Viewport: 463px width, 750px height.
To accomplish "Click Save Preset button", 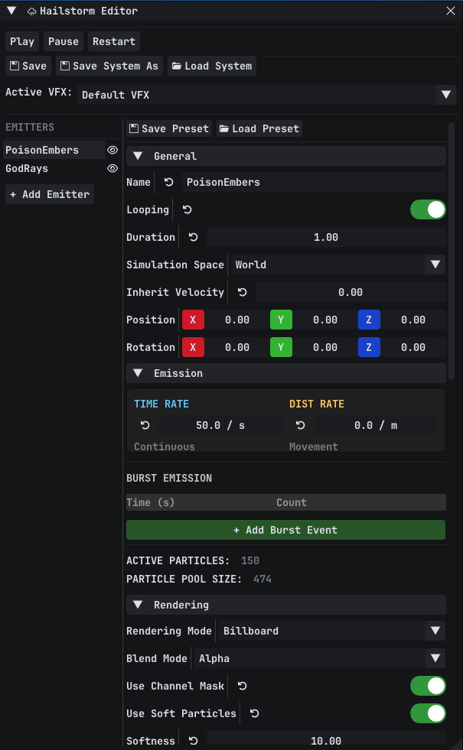I will (x=169, y=128).
